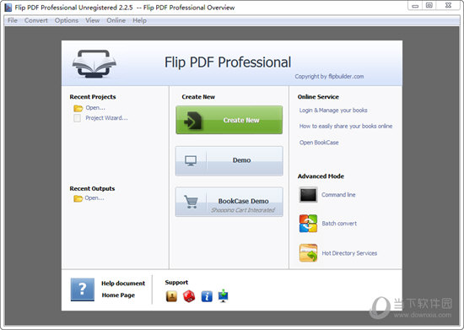Click the folder icon under Recent Projects
The width and height of the screenshot is (464, 330).
(78, 108)
